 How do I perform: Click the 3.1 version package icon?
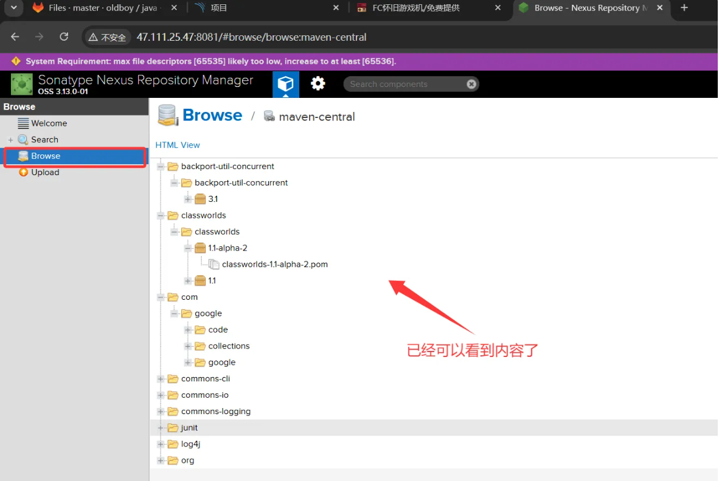pyautogui.click(x=200, y=199)
